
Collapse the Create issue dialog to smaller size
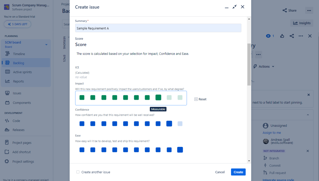pos(235,7)
